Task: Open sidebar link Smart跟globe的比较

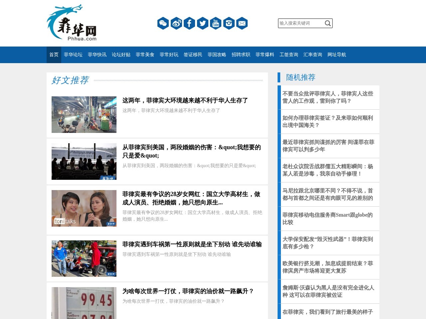Action: tap(328, 219)
